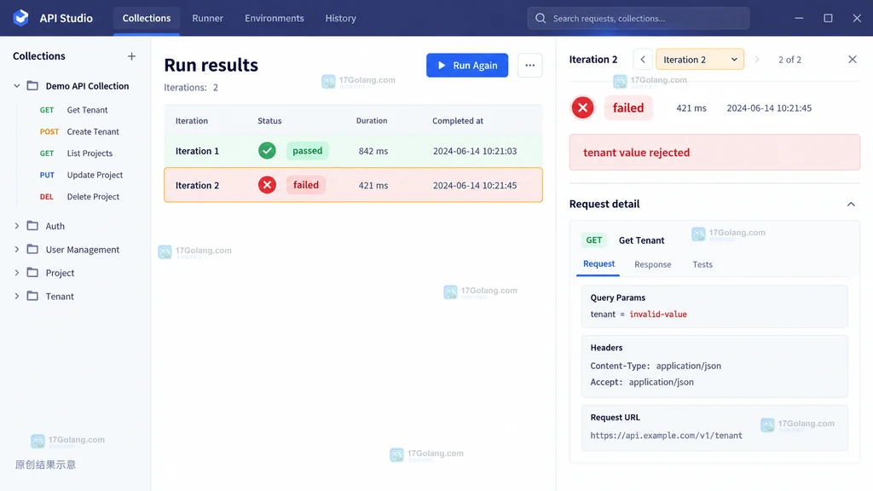
Task: Open the Runner tab
Action: point(208,19)
